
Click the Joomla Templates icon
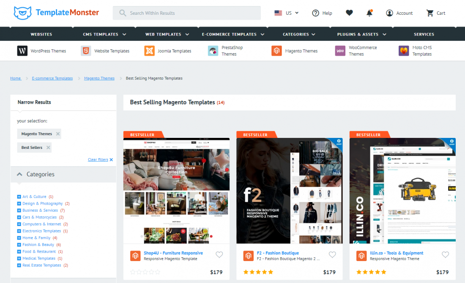click(x=150, y=51)
